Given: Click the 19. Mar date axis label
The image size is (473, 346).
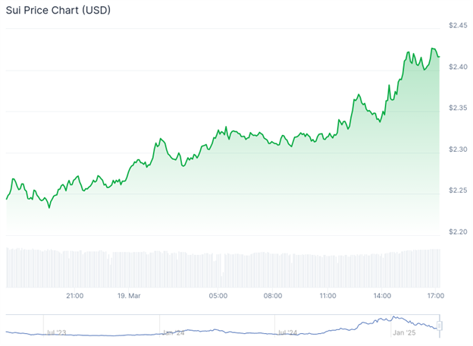Looking at the screenshot, I should click(x=129, y=295).
